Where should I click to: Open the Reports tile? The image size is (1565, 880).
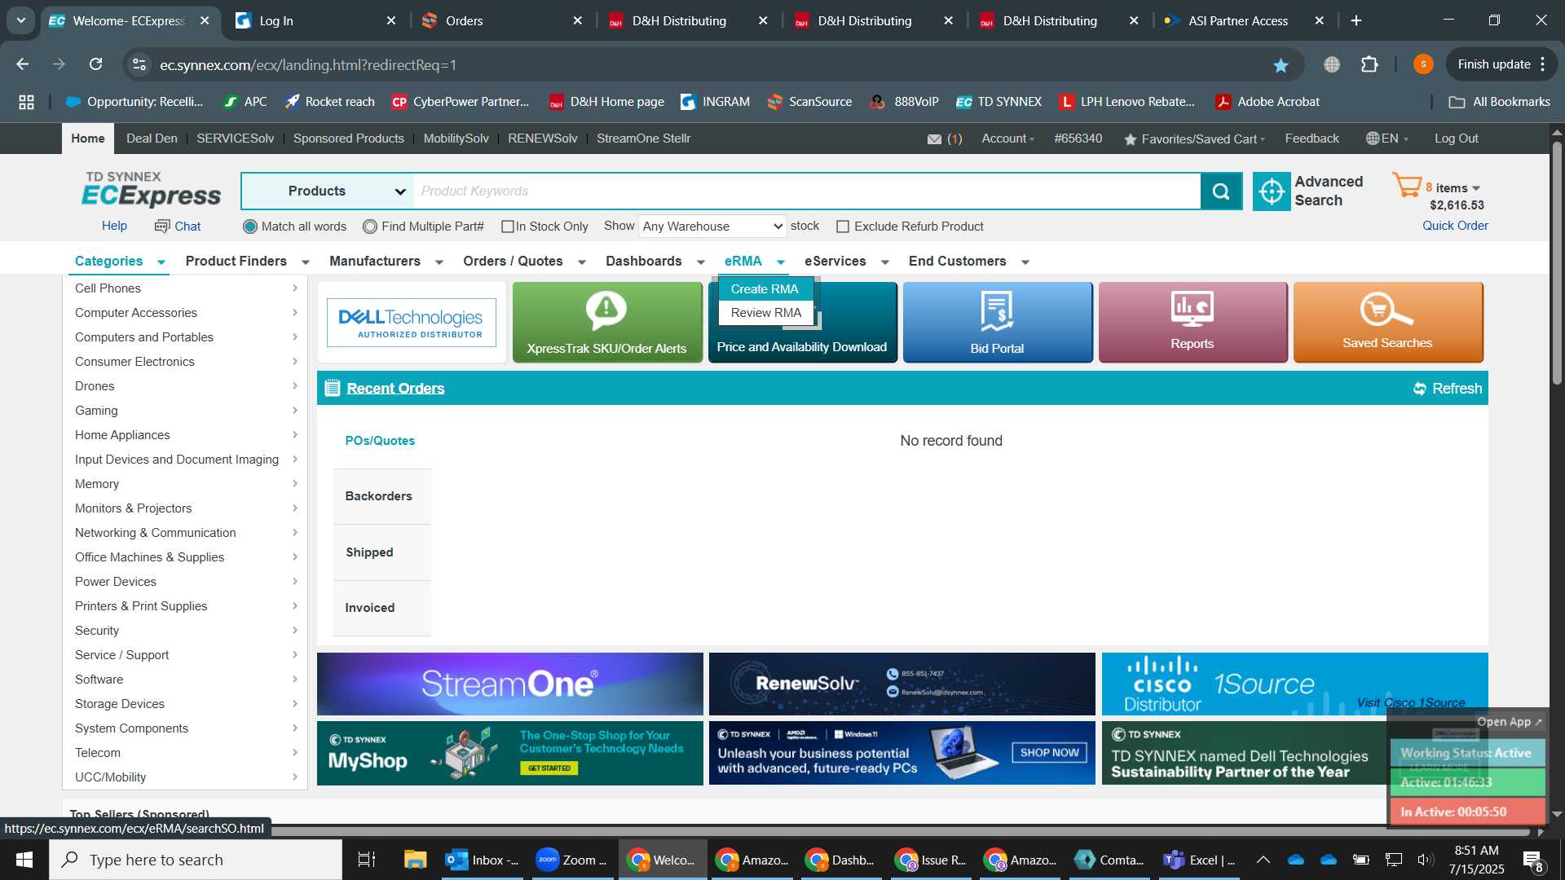point(1192,322)
